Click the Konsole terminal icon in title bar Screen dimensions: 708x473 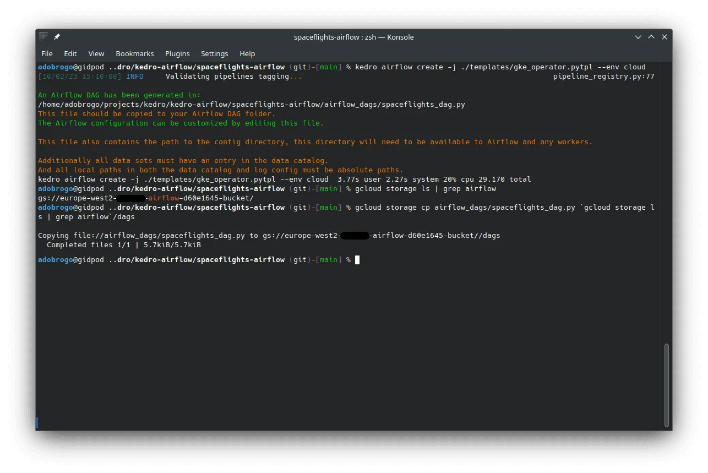coord(44,37)
